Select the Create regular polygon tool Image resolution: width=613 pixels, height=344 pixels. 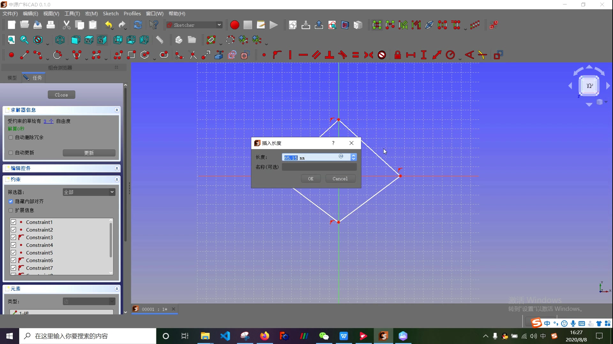(145, 55)
